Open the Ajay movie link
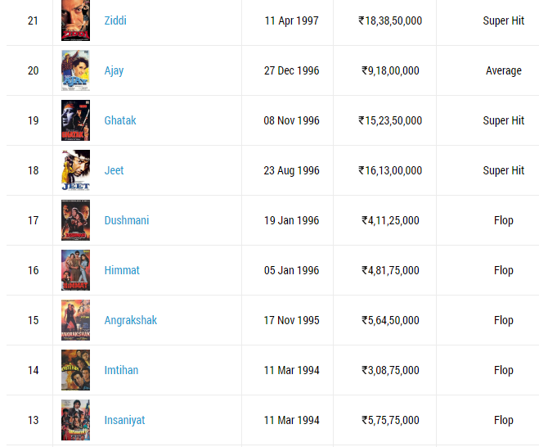The width and height of the screenshot is (539, 447). (x=114, y=71)
